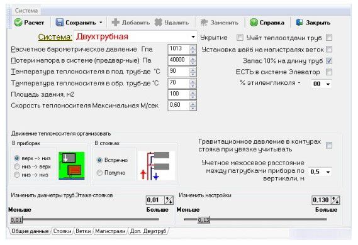Open the Система Двухтрубная dropdown
The image size is (358, 245).
pyautogui.click(x=193, y=36)
